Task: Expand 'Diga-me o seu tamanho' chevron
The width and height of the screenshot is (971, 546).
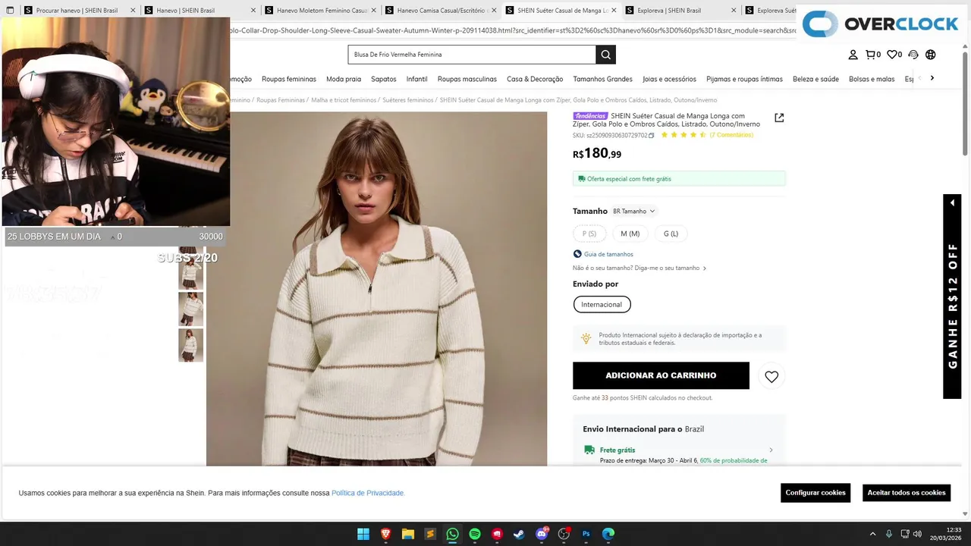Action: pyautogui.click(x=705, y=268)
